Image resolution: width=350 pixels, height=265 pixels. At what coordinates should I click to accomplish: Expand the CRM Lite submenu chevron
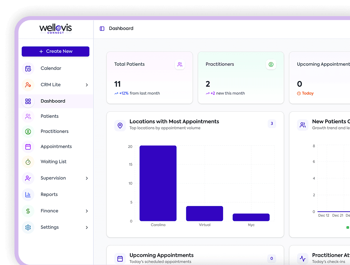click(x=87, y=85)
